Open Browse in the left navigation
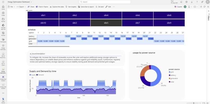Viewport: 210px width, 104px height. [3, 20]
